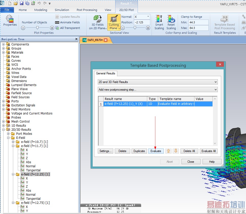Switch to the Simulation ribbon tab
The width and height of the screenshot is (246, 214).
coord(62,10)
